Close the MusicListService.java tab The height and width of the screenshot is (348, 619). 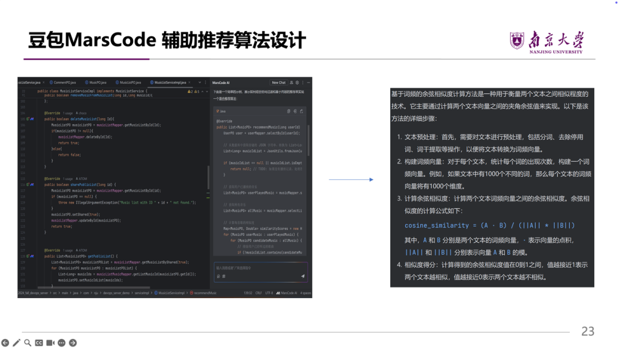(x=44, y=82)
